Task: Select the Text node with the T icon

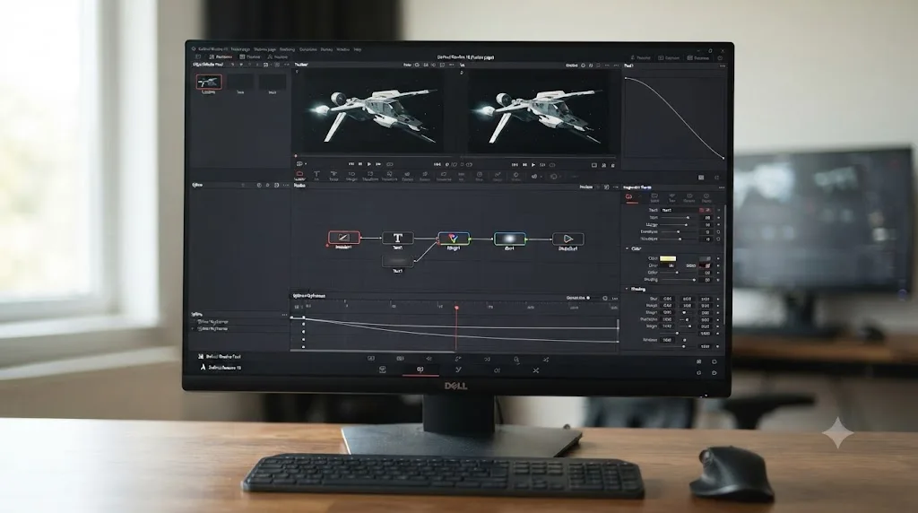Action: pos(397,237)
